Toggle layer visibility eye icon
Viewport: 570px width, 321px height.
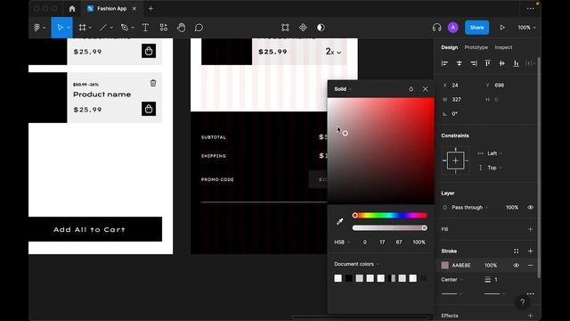[x=531, y=208]
